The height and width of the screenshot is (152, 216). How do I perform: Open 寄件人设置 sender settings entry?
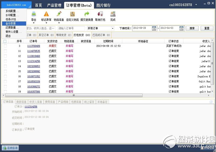[14, 32]
